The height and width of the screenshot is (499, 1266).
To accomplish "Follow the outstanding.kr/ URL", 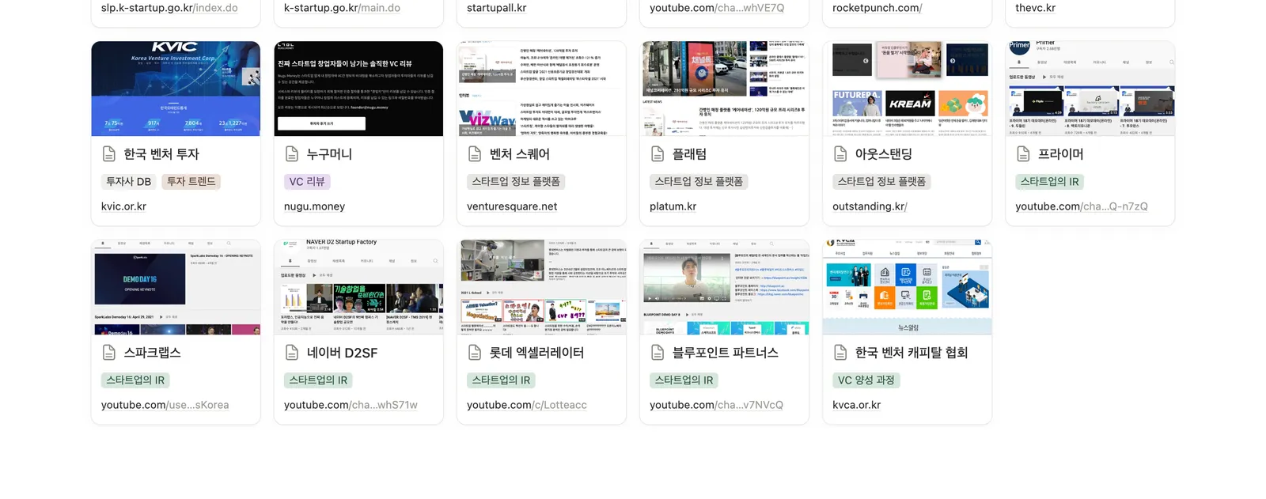I will 870,206.
